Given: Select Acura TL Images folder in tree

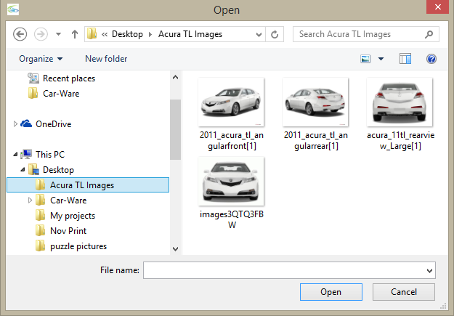Looking at the screenshot, I should pyautogui.click(x=88, y=185).
